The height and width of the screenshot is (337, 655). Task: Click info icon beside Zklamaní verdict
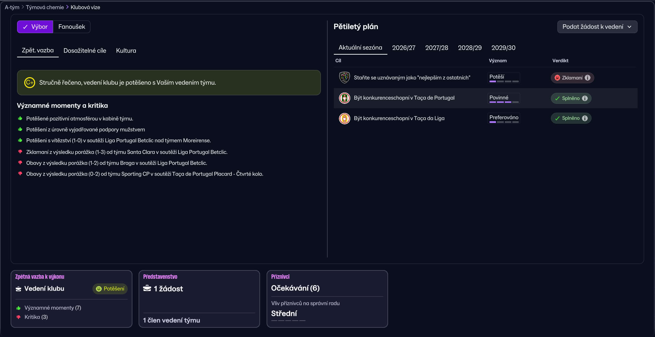(587, 78)
